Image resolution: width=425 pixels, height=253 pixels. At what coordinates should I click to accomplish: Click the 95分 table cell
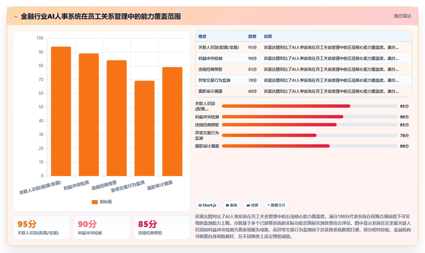[x=252, y=48]
